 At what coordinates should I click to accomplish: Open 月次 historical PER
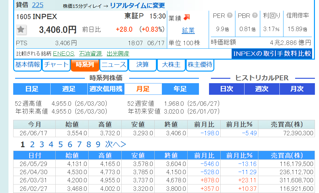pyautogui.click(x=297, y=89)
